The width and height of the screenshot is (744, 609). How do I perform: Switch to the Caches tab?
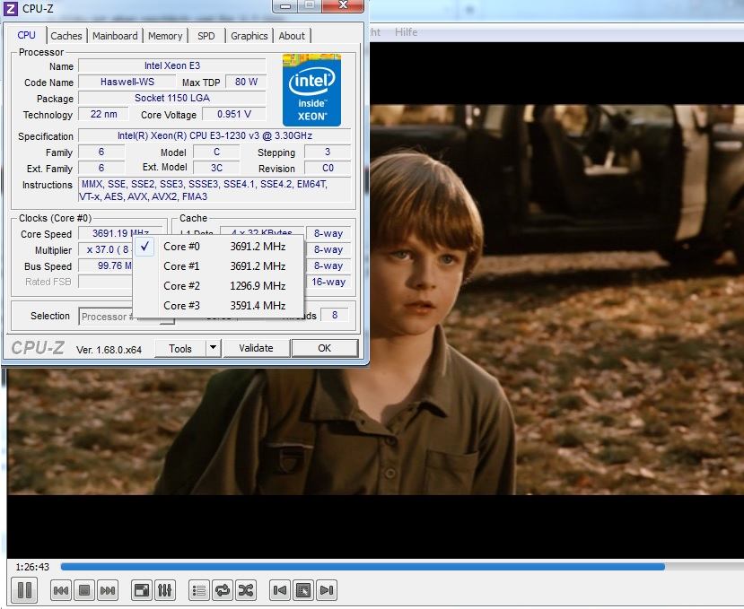click(x=66, y=36)
